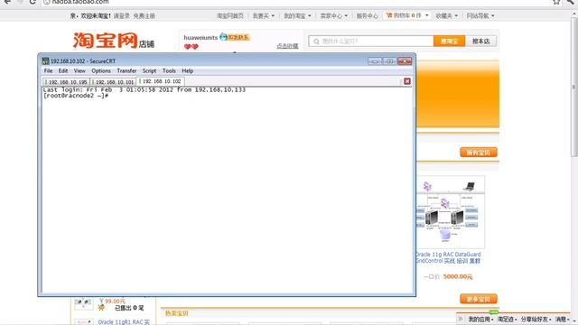Click the small shop icon beside 已售出 0 笔

coord(101,308)
